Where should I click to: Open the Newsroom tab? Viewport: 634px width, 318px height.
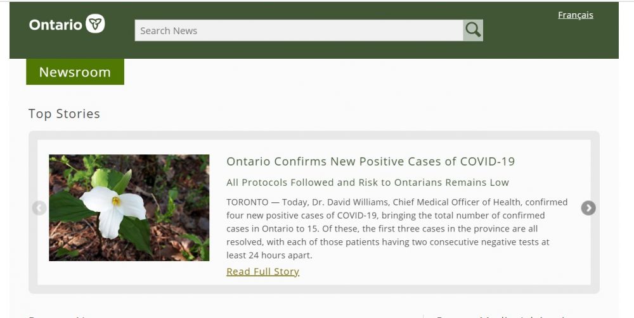pos(75,72)
